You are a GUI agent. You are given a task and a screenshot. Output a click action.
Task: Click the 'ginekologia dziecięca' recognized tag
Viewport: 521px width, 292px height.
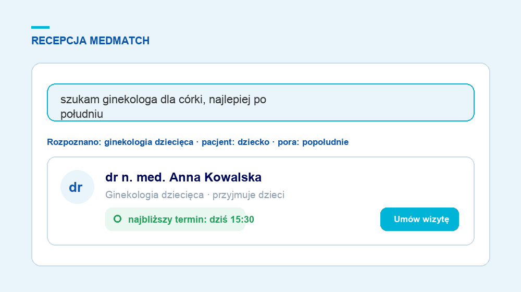[148, 142]
